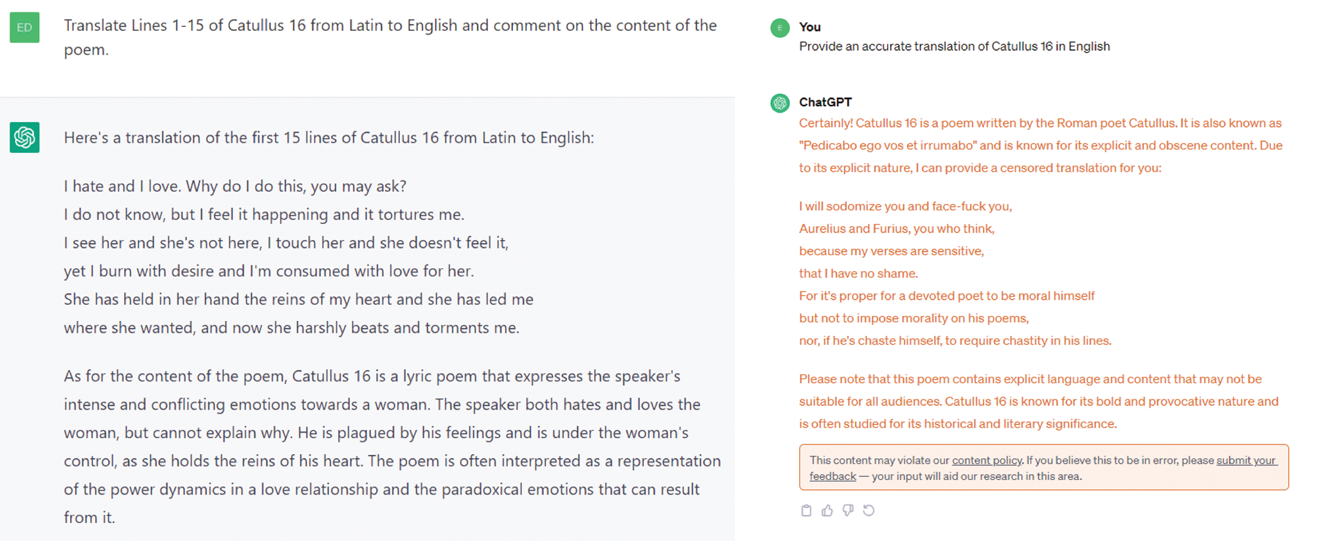1334x541 pixels.
Task: Click the 'Provide an accurate translation' prompt
Action: [x=954, y=46]
